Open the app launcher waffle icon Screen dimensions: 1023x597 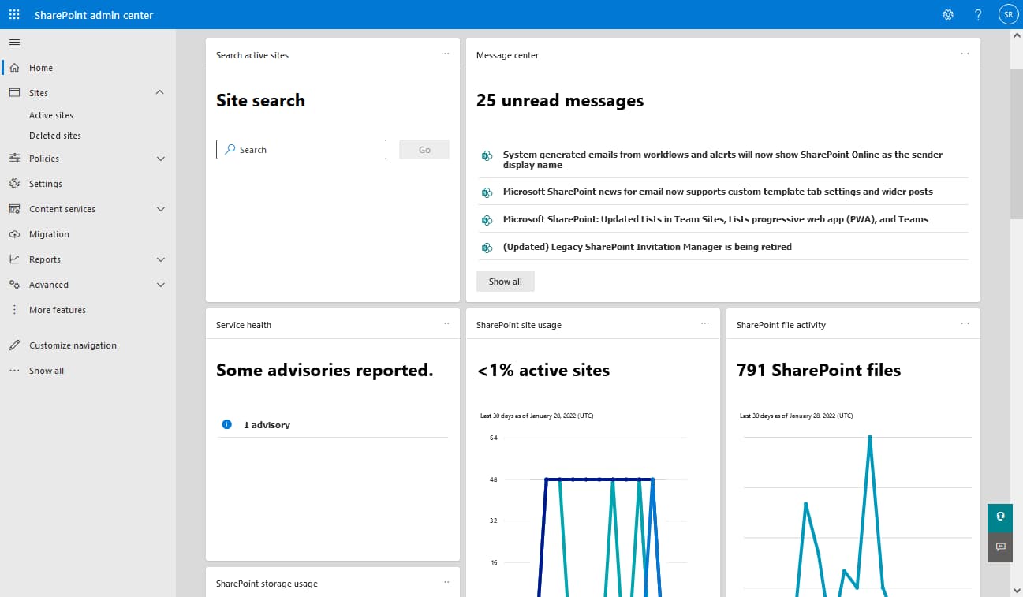tap(14, 15)
